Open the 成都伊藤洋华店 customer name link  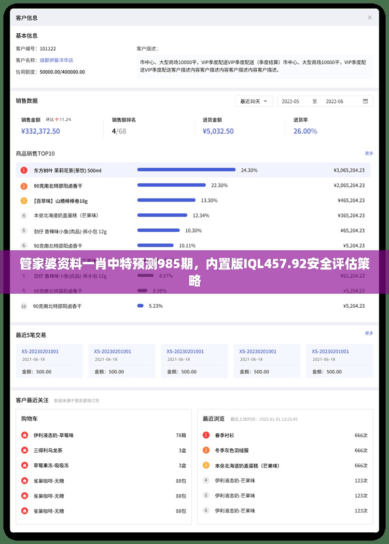point(56,60)
